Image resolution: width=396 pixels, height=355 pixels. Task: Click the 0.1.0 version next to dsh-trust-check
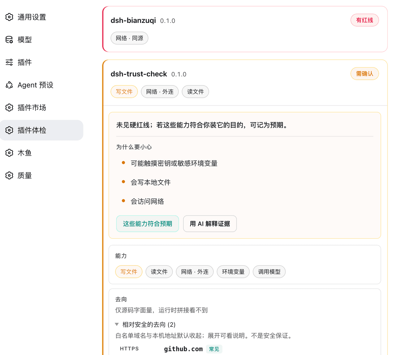pyautogui.click(x=179, y=74)
